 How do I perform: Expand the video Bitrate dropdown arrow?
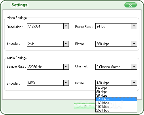coord(134,44)
